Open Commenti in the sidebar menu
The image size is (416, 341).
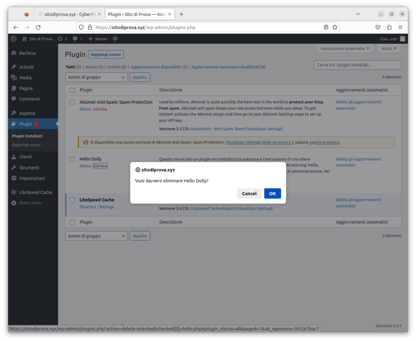click(x=29, y=99)
